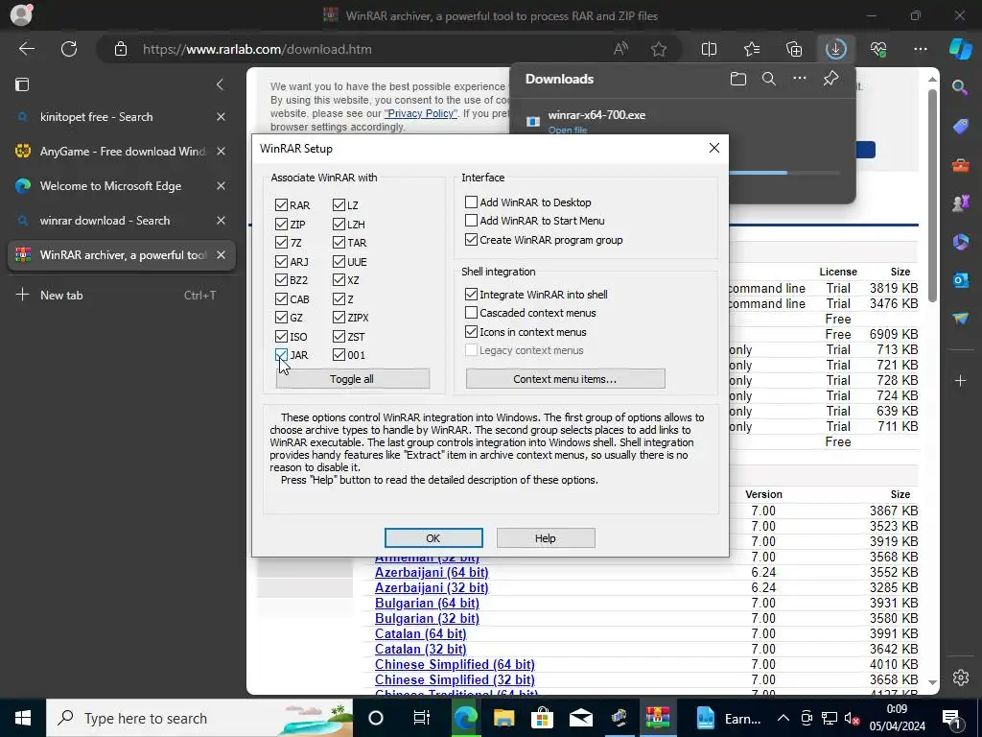Open the Collections icon
This screenshot has width=982, height=737.
[x=793, y=49]
